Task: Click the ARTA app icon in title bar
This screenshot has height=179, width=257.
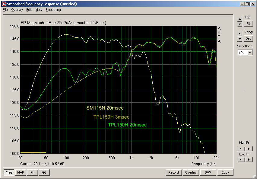Action: click(x=4, y=4)
